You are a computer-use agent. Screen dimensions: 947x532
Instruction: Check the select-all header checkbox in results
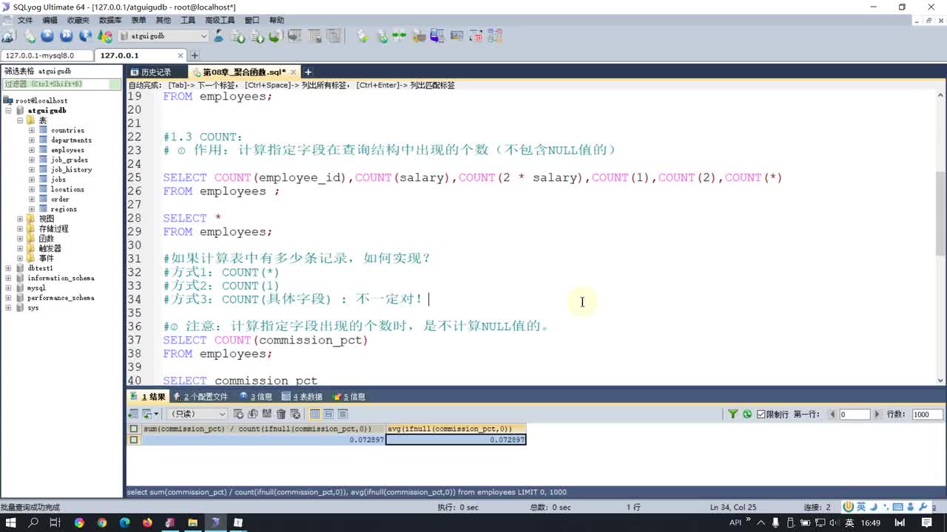pyautogui.click(x=134, y=429)
